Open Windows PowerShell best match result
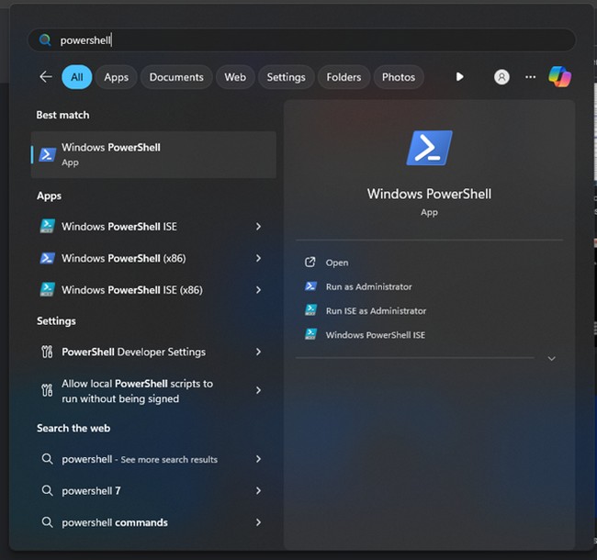 (x=153, y=154)
